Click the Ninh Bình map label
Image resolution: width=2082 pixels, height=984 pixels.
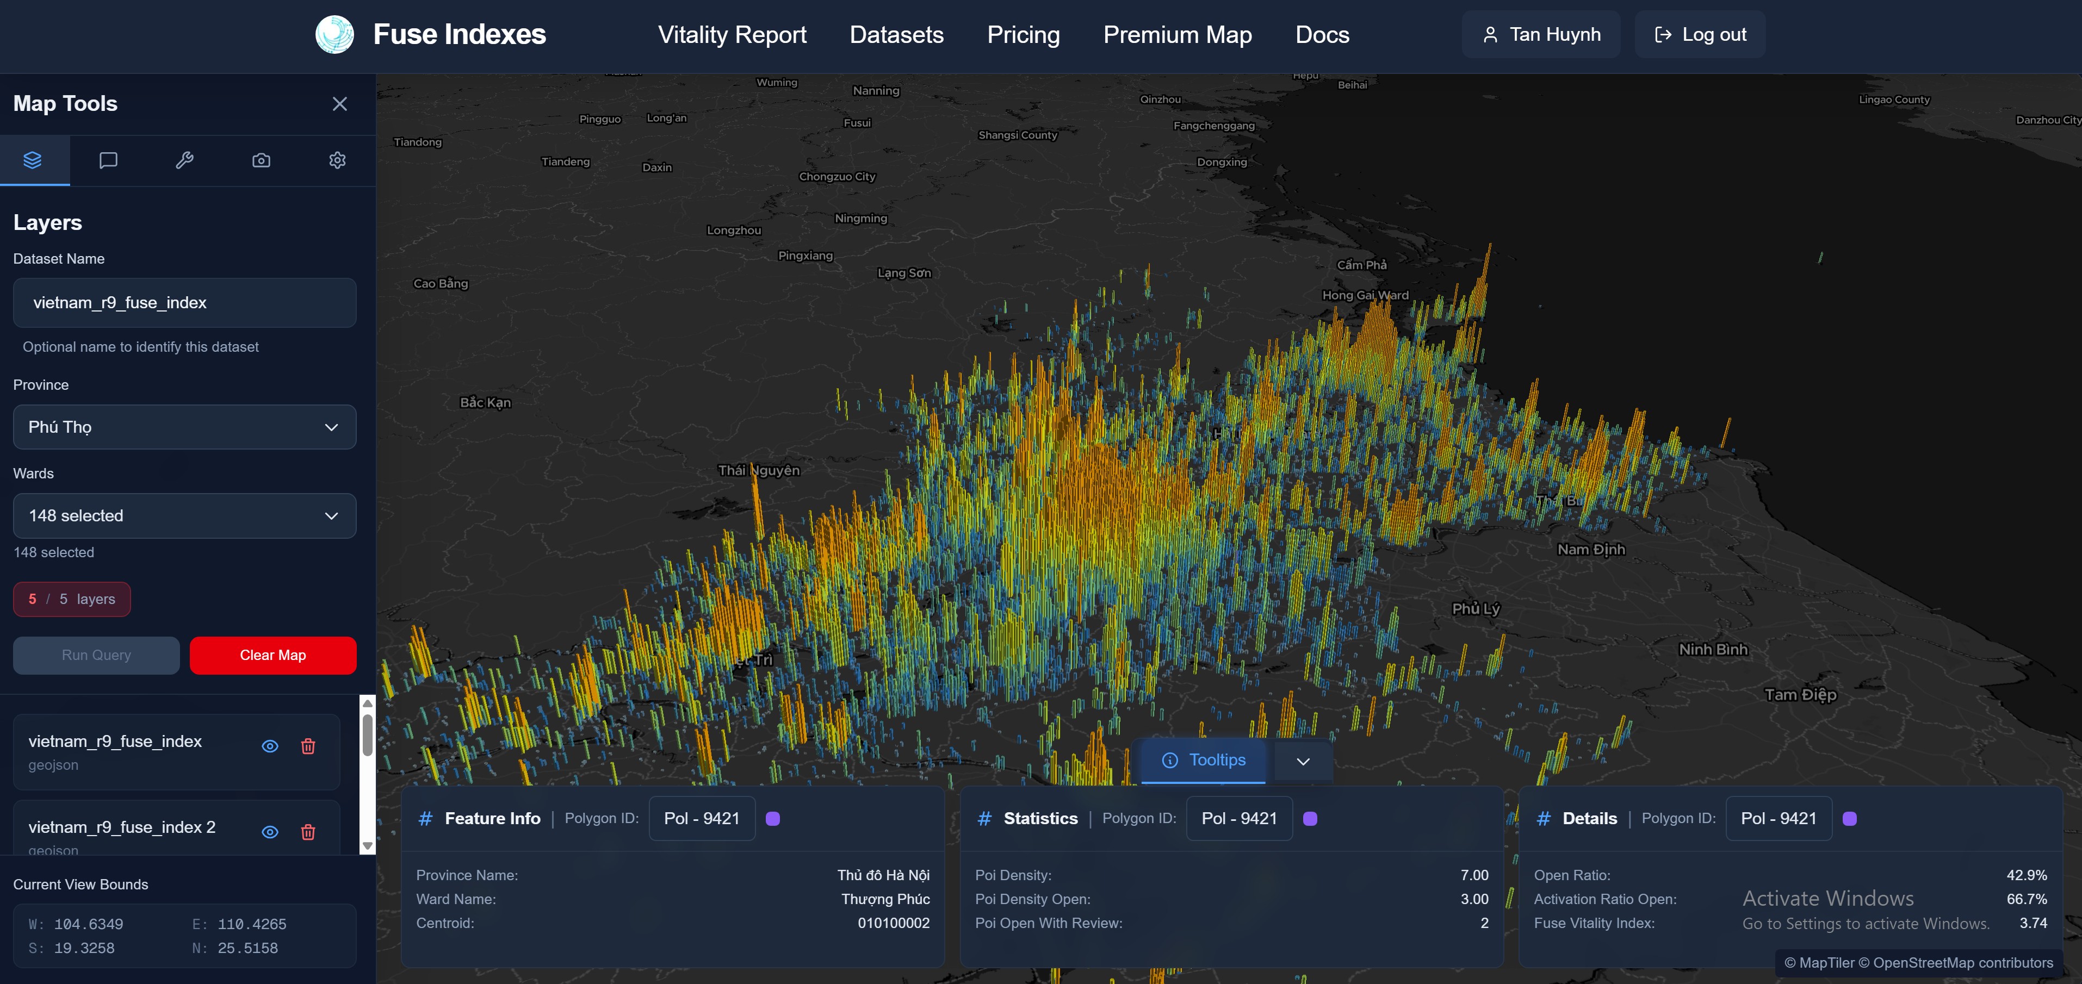(x=1713, y=650)
